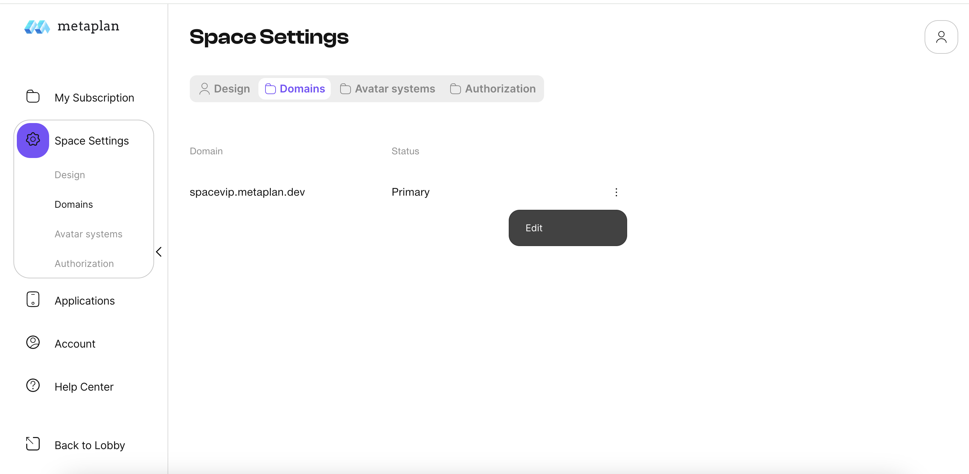
Task: Collapse the sidebar with chevron arrow
Action: pos(159,252)
